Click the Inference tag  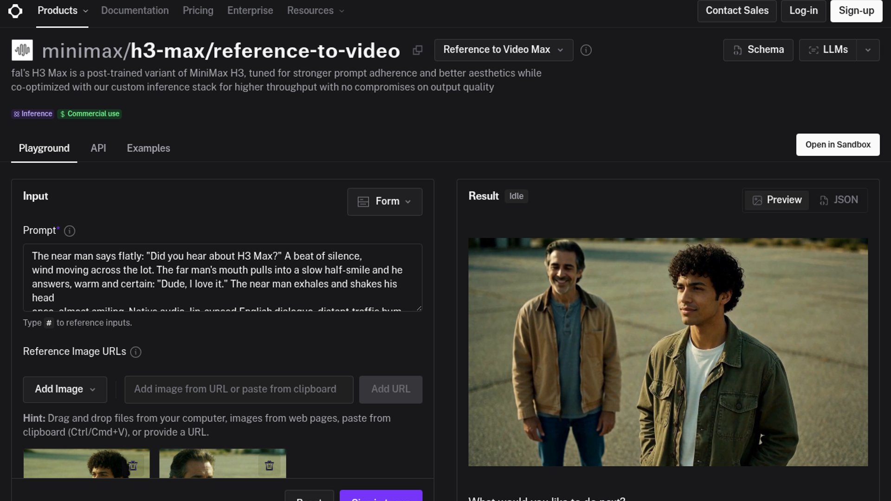coord(32,114)
